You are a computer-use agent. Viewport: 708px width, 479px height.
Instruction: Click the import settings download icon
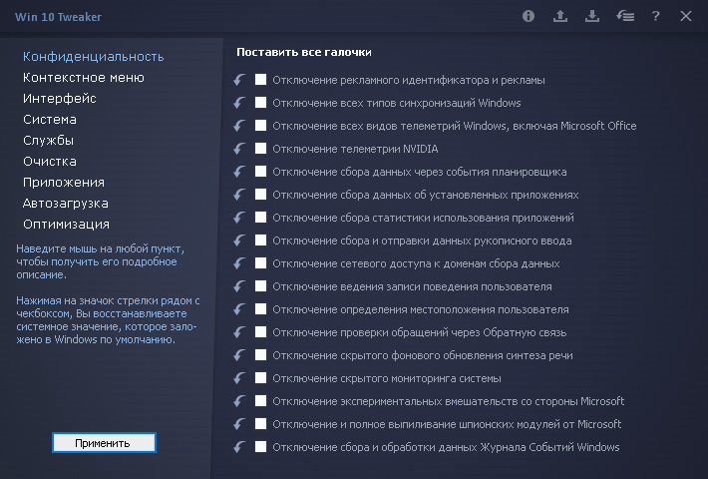[x=592, y=16]
